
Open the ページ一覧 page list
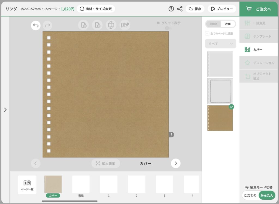coord(27,185)
